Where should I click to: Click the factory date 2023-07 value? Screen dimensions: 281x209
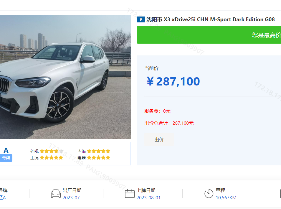71,198
